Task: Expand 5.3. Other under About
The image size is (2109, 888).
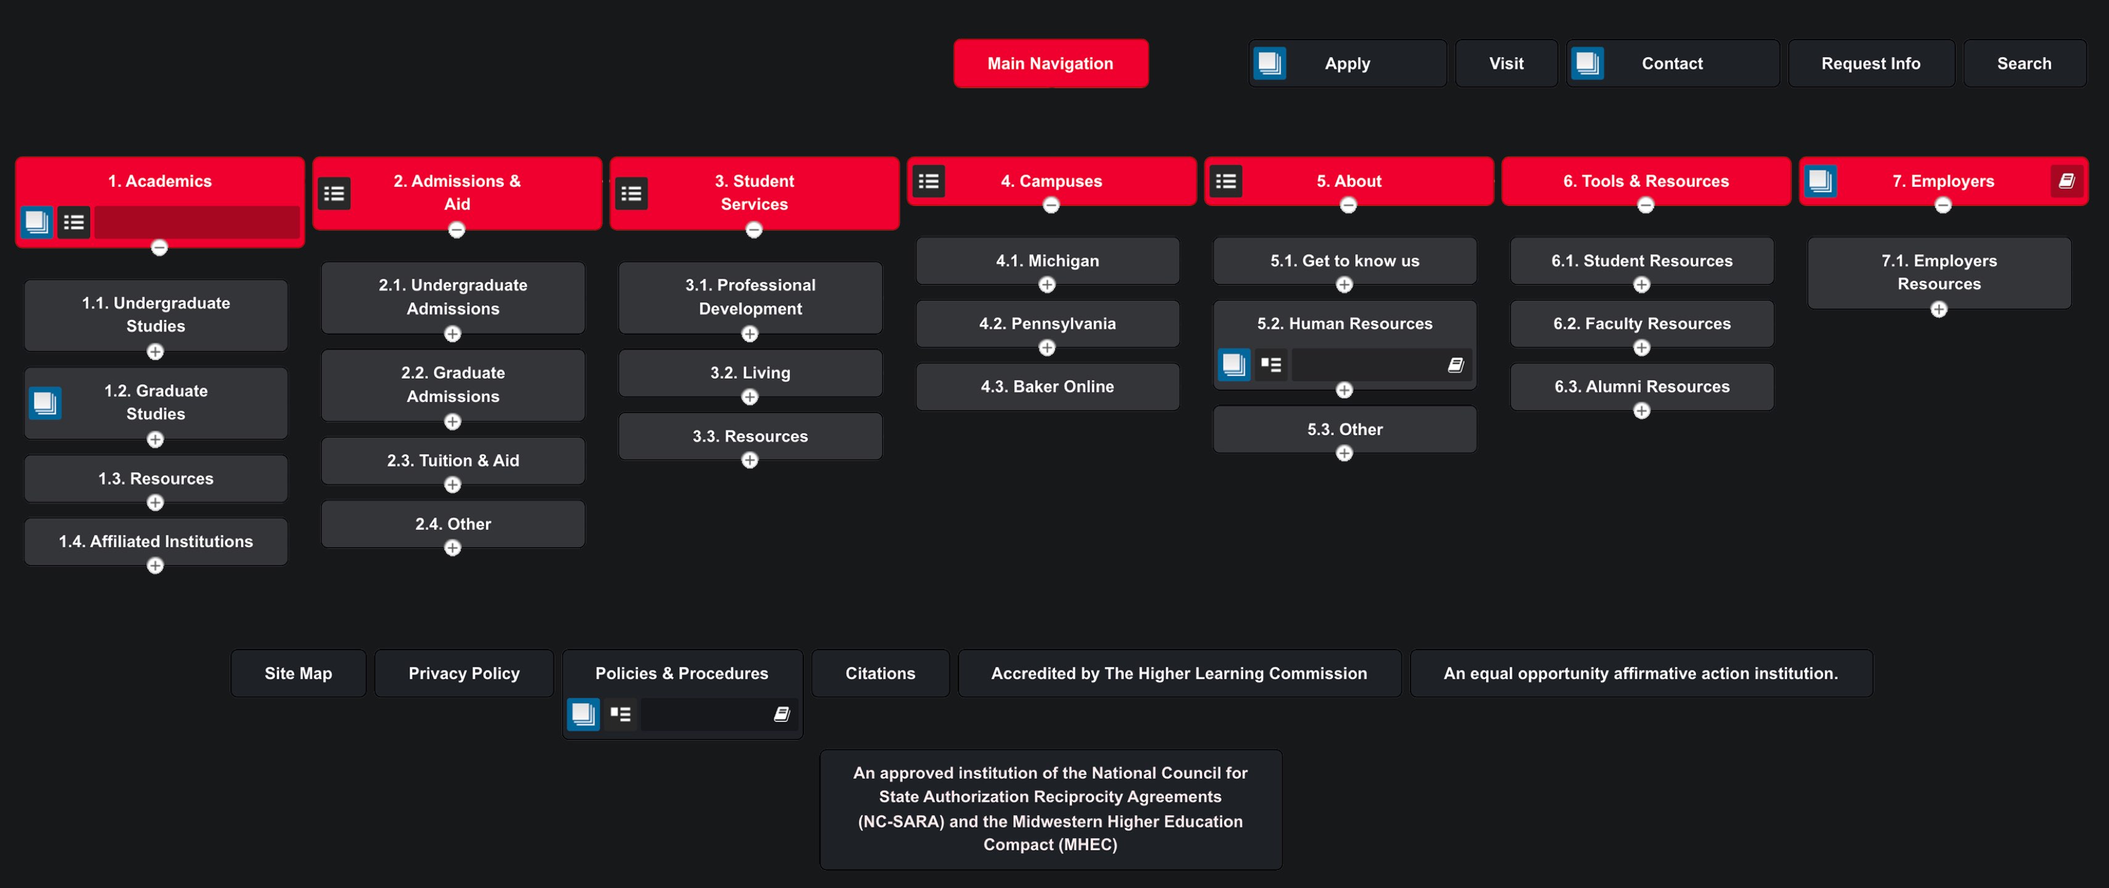Action: (1345, 453)
